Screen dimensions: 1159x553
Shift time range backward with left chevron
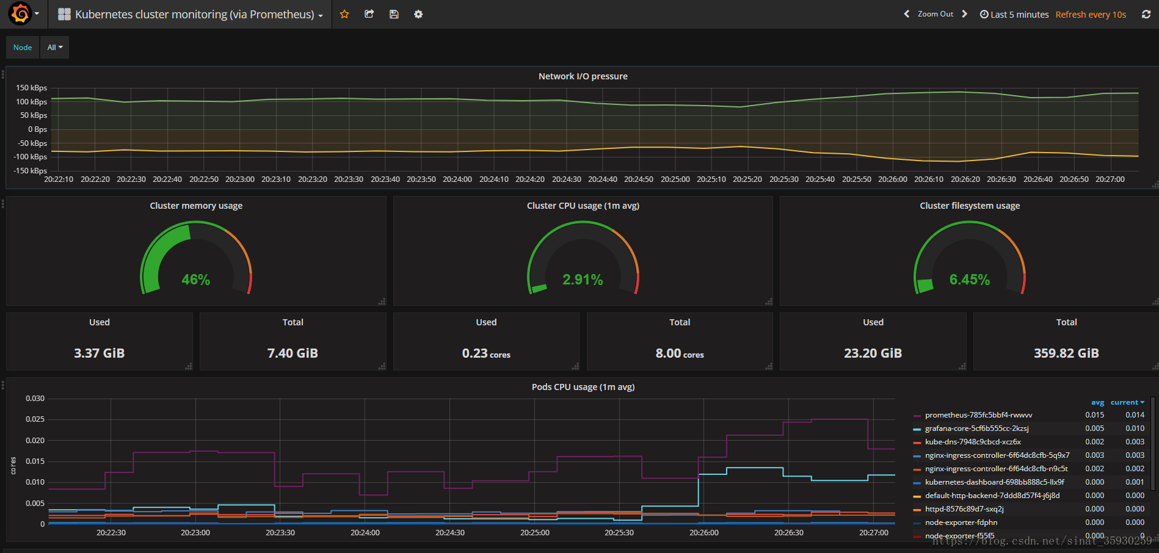(907, 14)
